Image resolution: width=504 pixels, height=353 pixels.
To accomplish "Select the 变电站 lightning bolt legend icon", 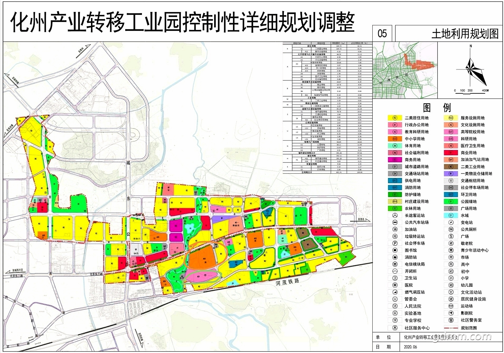I will (x=451, y=222).
